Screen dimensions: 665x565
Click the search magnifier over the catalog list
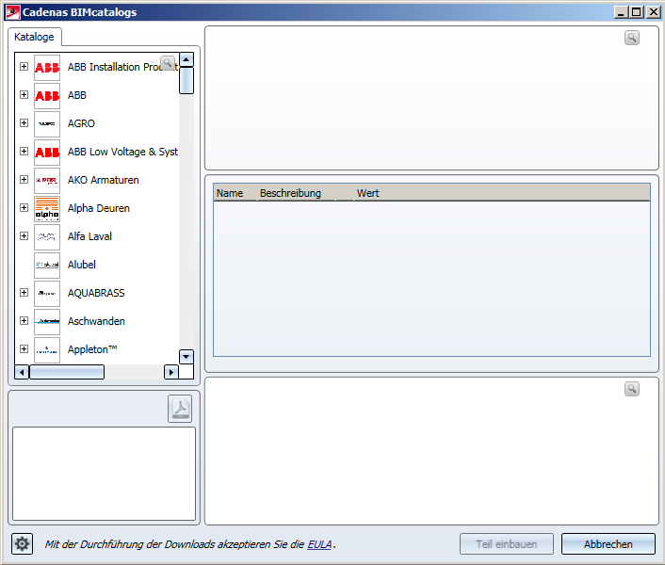[x=168, y=63]
